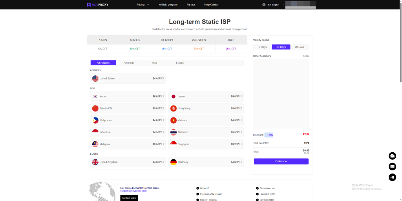
Task: Expand the Pricing dropdown menu
Action: (x=143, y=5)
